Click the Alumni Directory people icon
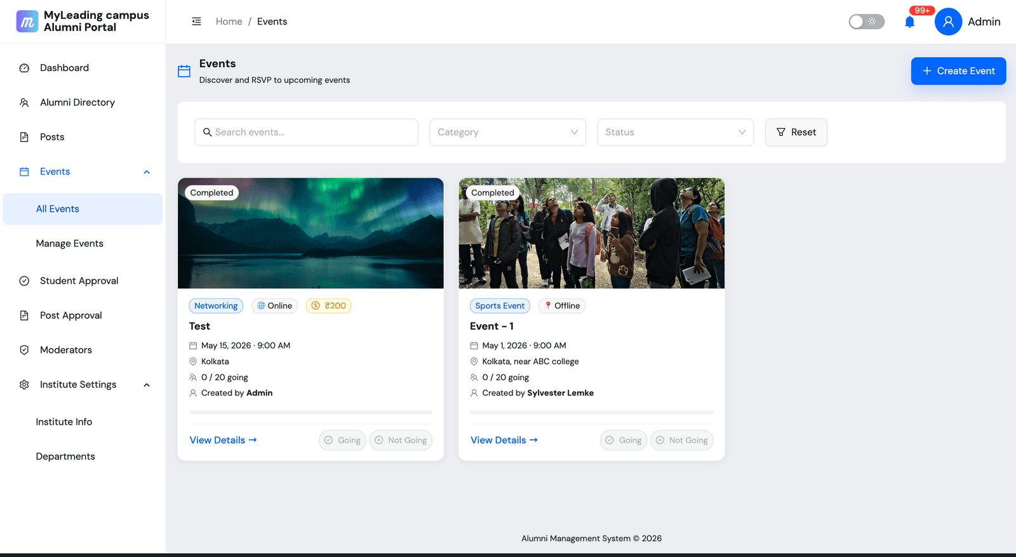Screen dimensions: 1016x557 pos(24,103)
